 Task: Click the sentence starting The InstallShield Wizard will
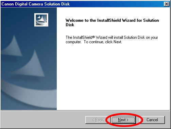(112, 39)
